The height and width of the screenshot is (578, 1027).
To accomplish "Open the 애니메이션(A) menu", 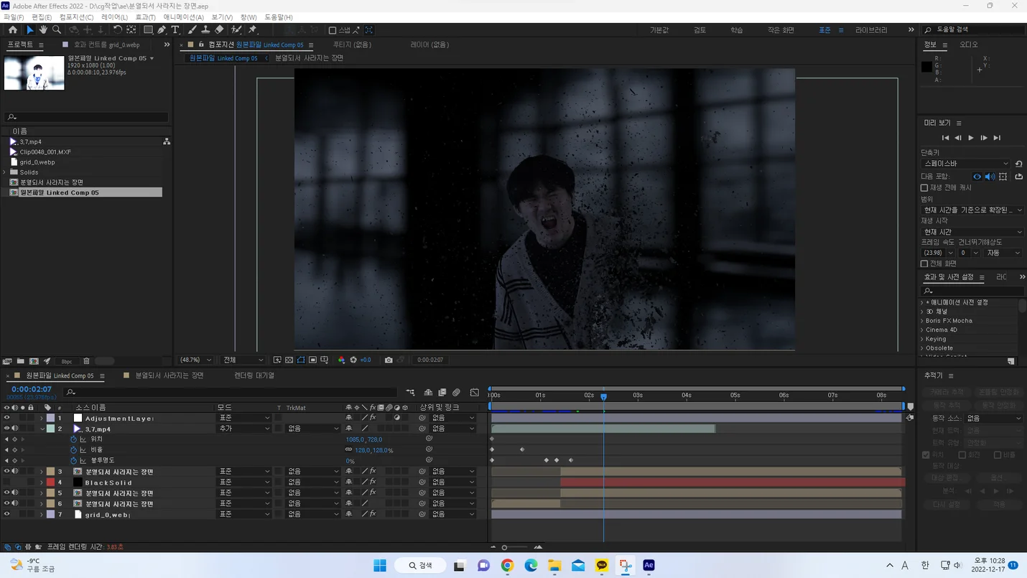I will (x=183, y=17).
